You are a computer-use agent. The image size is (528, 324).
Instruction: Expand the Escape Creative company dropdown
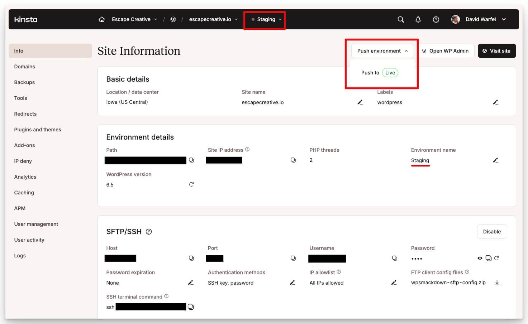[x=134, y=19]
